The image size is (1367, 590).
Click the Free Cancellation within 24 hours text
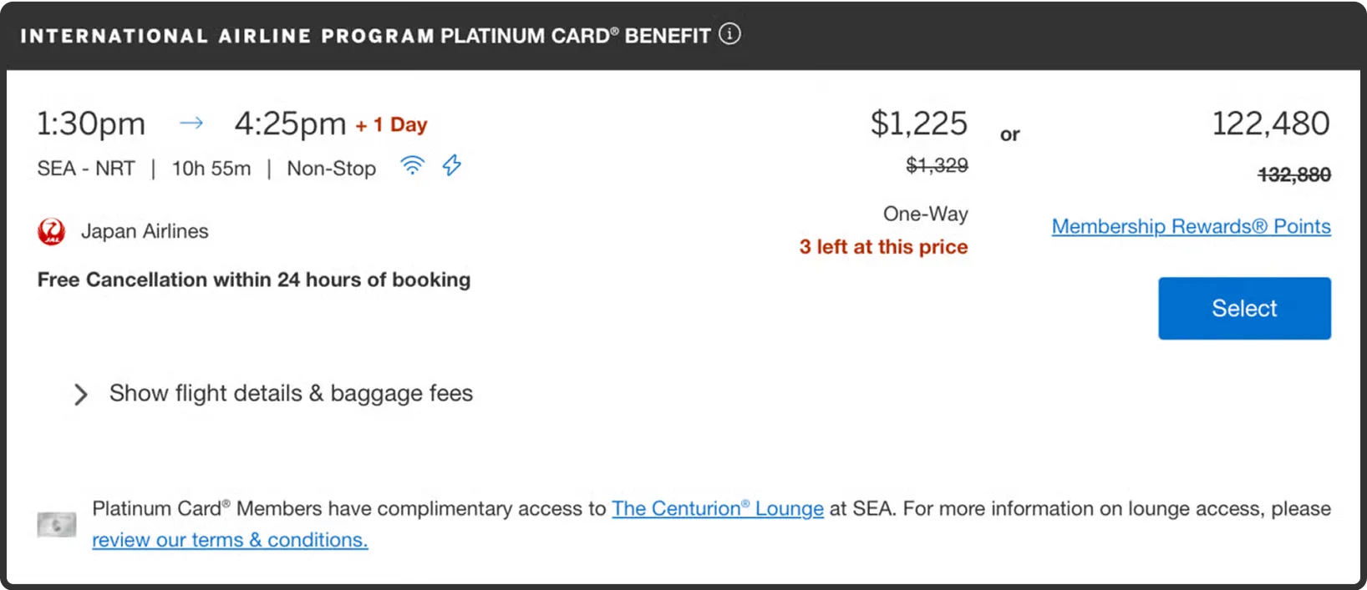coord(254,280)
